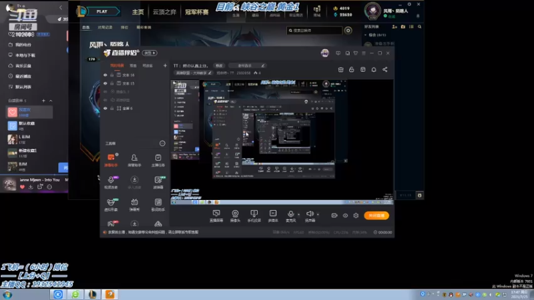Expand speaker options arrow

318,215
